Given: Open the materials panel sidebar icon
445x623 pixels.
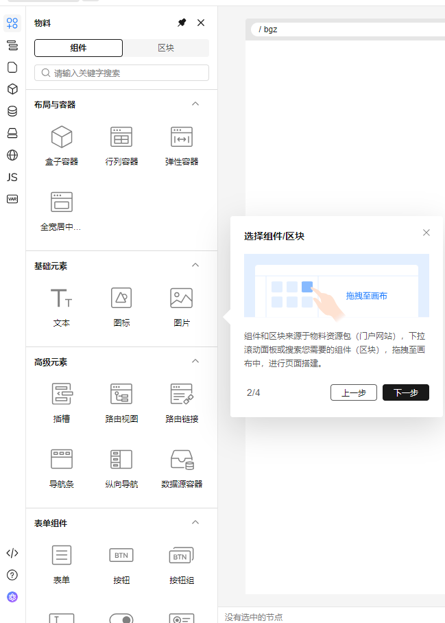Looking at the screenshot, I should point(12,23).
